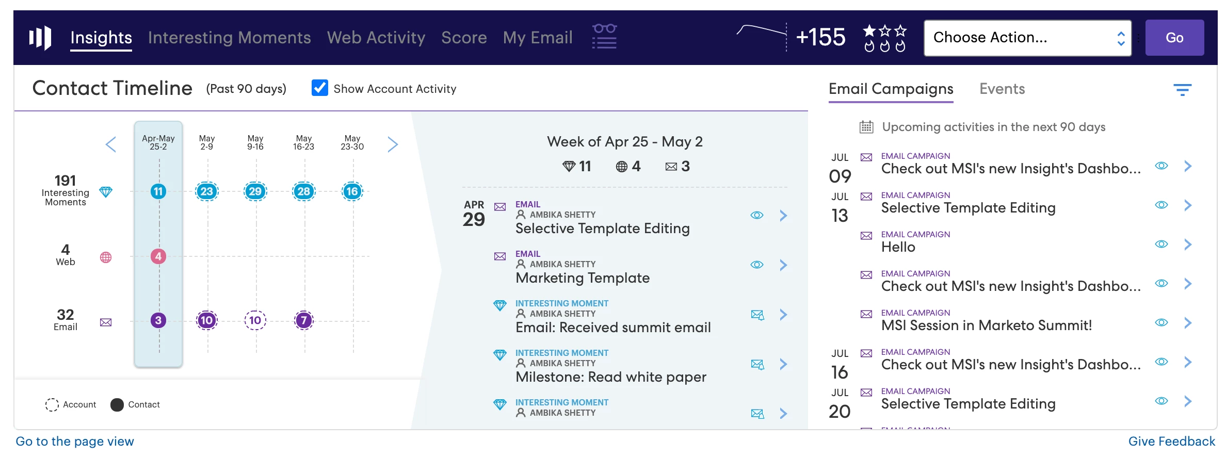
Task: Click the stars and flames priority icon
Action: coord(884,38)
